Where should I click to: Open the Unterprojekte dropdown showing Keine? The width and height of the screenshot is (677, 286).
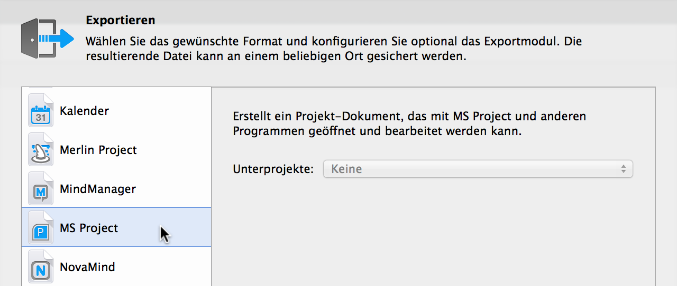471,169
